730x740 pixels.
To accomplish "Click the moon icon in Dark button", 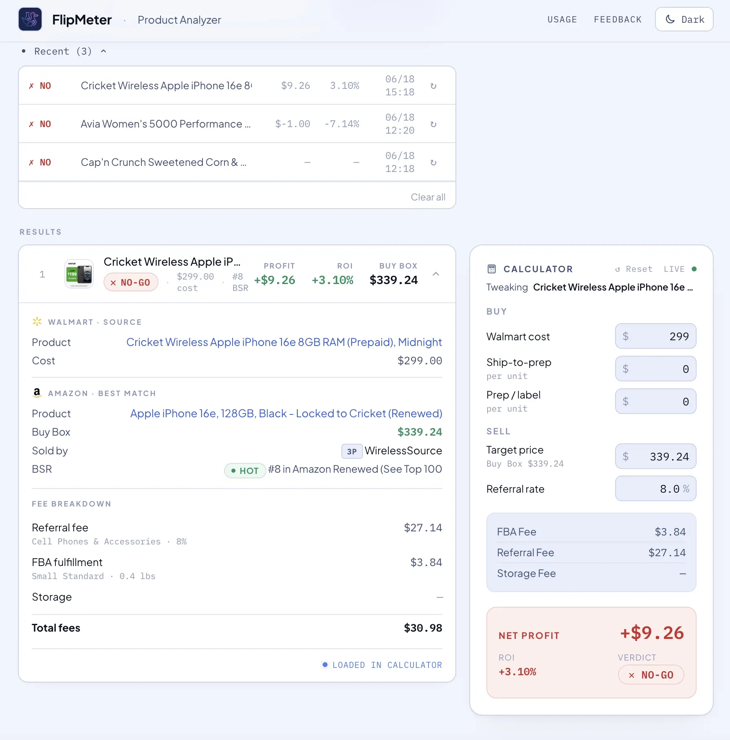I will (670, 19).
